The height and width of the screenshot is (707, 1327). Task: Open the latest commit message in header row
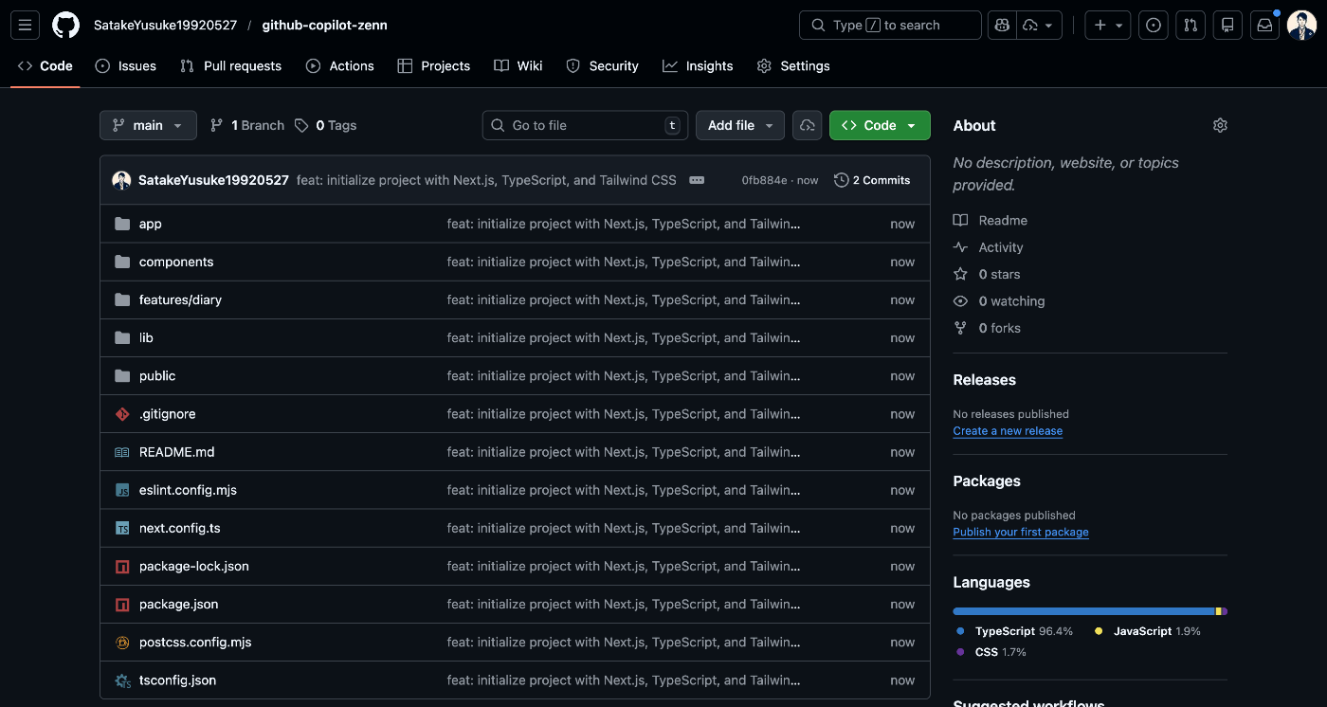(486, 180)
